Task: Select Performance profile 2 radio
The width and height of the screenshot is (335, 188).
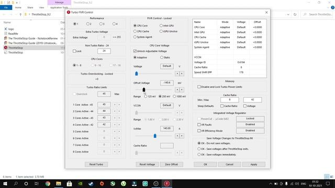Action: [88, 24]
